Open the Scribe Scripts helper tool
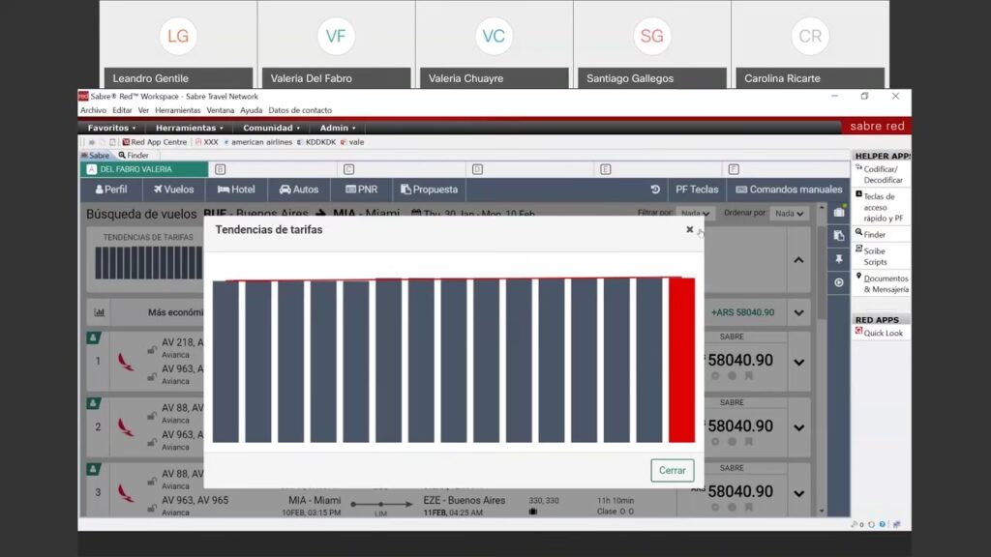 pos(877,256)
